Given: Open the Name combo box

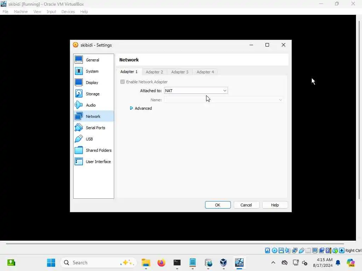Looking at the screenshot, I should click(224, 100).
